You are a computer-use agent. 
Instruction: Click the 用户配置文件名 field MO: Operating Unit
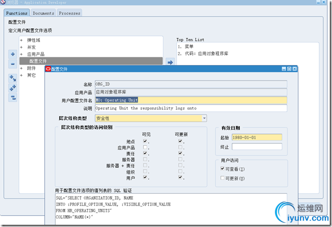(191, 100)
